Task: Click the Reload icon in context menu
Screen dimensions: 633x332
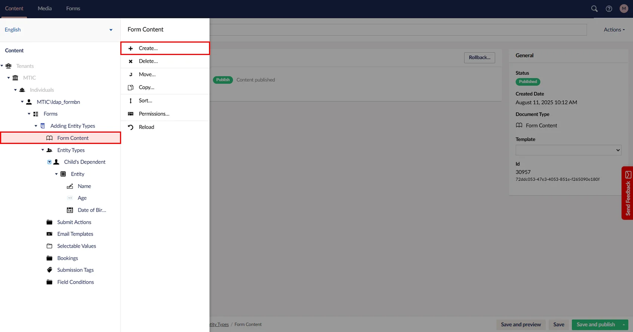Action: pyautogui.click(x=131, y=127)
